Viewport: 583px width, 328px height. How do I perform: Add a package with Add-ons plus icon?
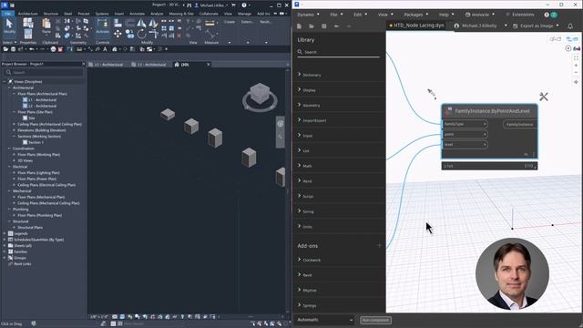click(x=379, y=245)
